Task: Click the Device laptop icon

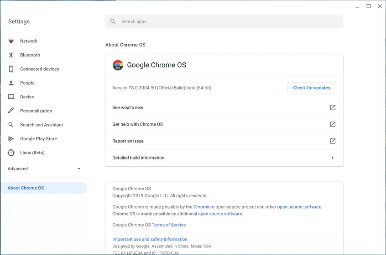Action: tap(11, 97)
